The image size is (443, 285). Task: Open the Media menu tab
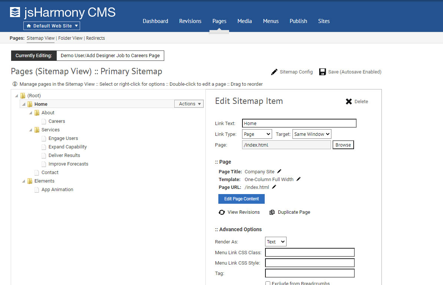click(x=244, y=21)
